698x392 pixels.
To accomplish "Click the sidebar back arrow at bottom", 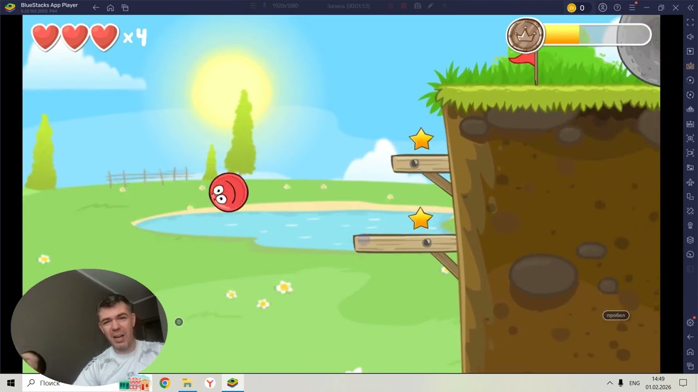I will pos(690,337).
